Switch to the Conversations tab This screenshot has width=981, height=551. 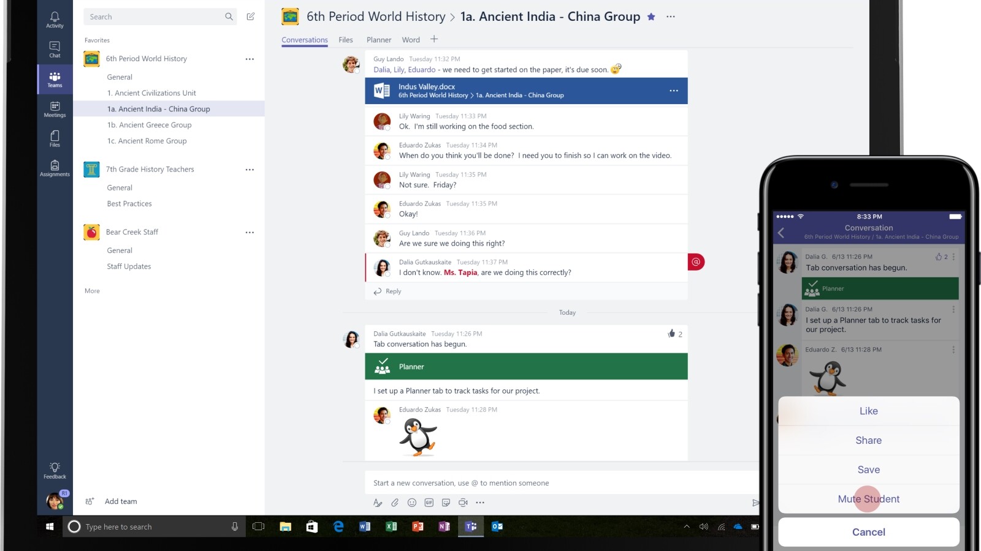[x=305, y=40]
